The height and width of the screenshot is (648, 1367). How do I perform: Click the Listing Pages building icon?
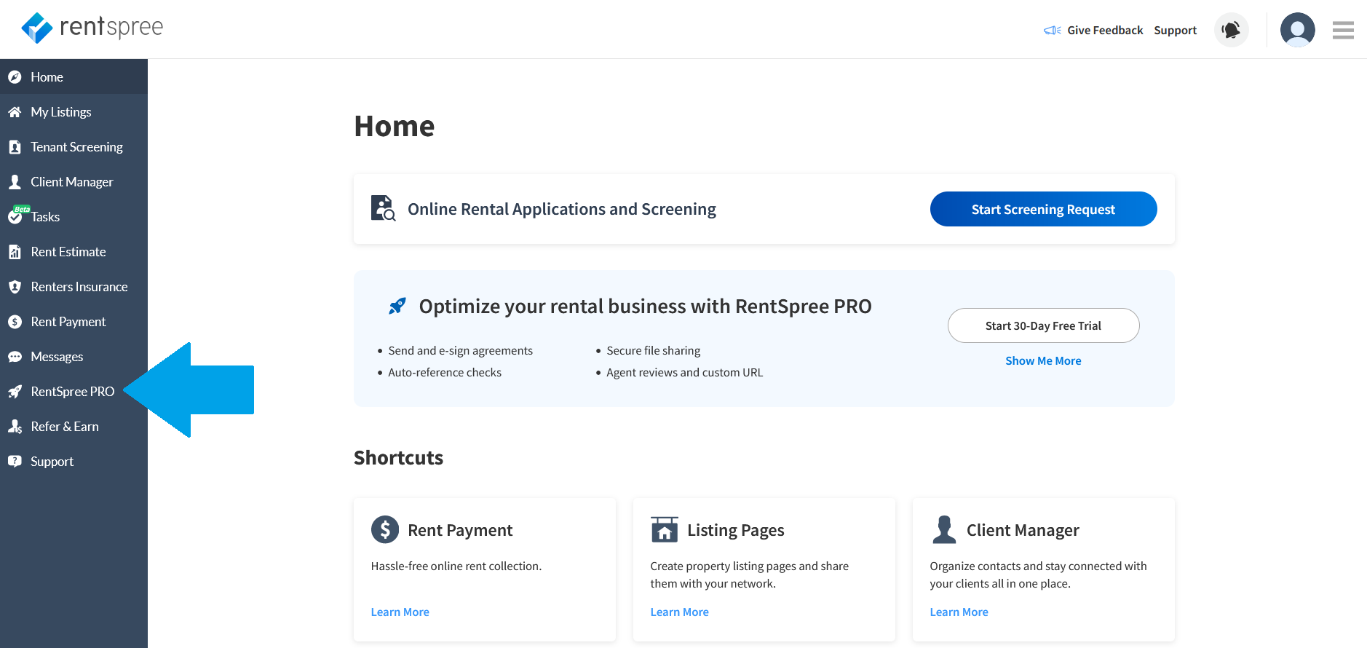664,529
